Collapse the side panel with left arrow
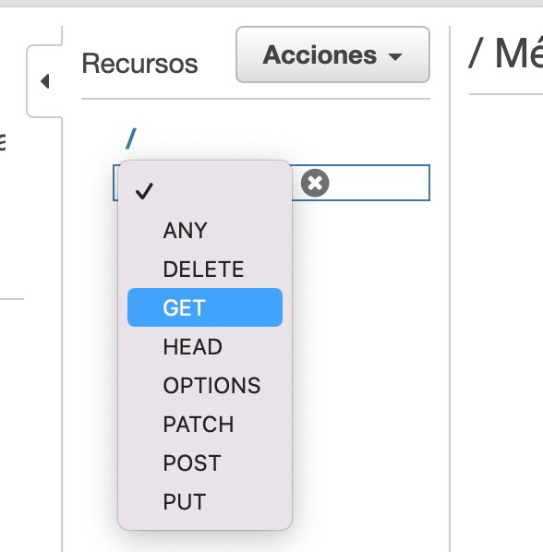Screen dimensions: 543x552 click(44, 81)
